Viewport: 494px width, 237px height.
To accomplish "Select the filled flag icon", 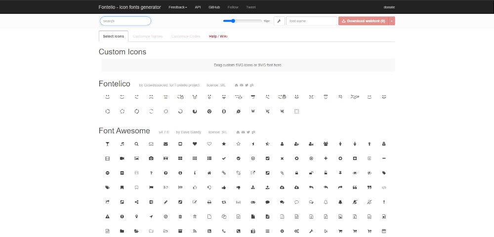I will click(x=151, y=187).
